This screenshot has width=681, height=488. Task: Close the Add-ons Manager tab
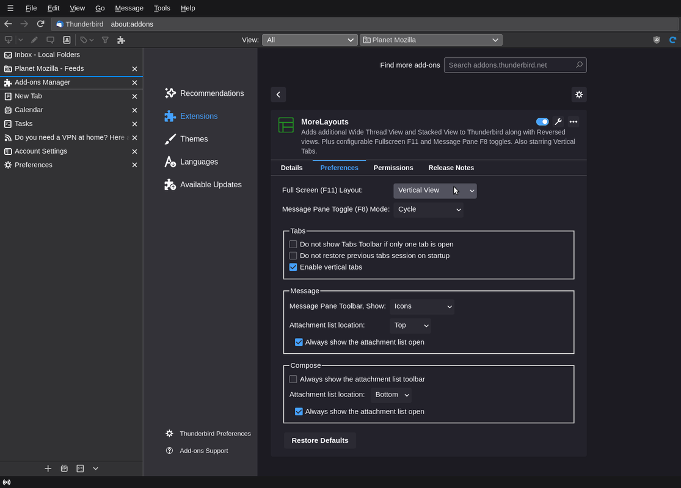(x=134, y=82)
